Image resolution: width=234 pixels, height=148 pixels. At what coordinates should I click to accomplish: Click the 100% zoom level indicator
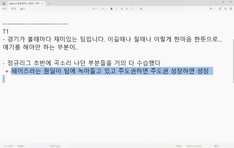tap(178, 146)
